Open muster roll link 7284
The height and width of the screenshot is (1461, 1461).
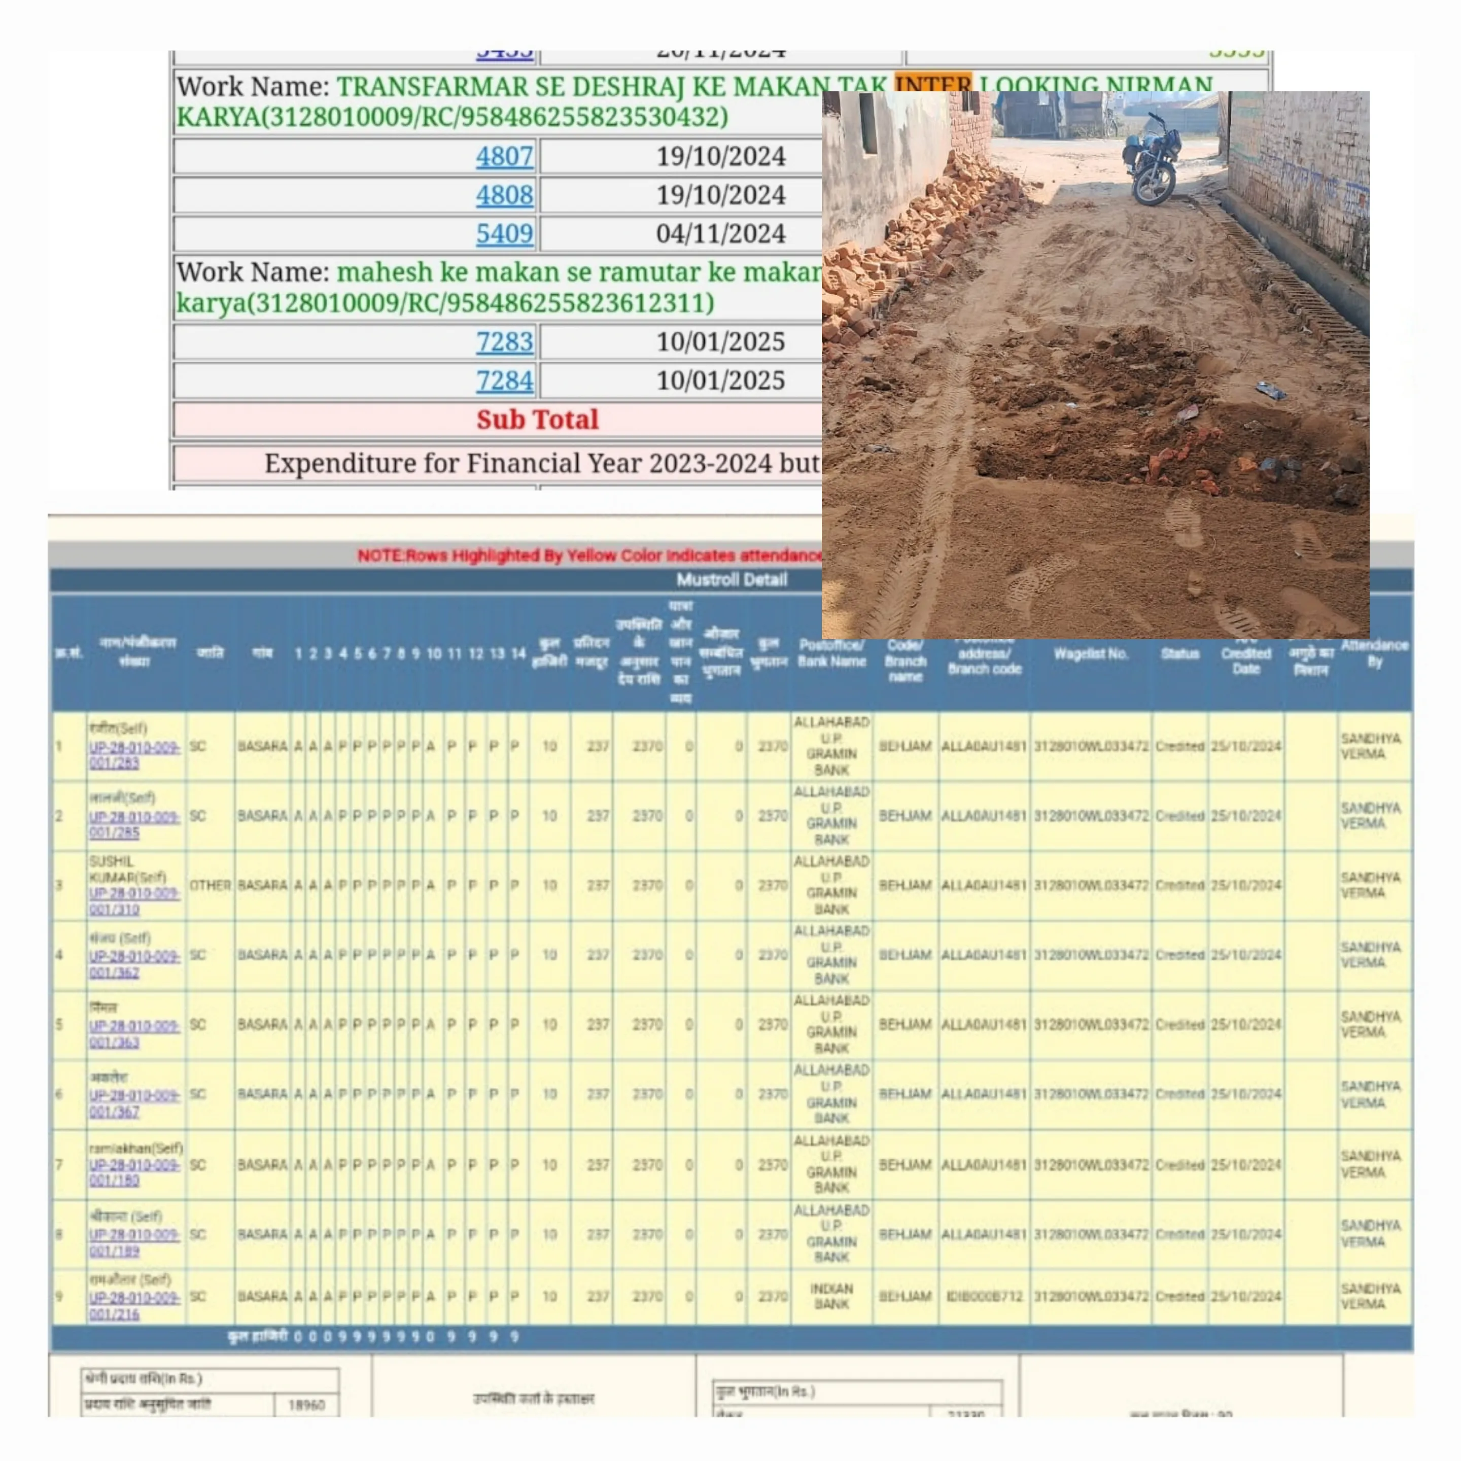coord(504,380)
